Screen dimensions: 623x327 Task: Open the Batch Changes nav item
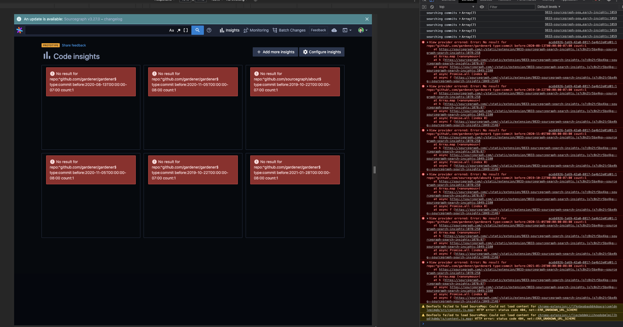coord(289,30)
